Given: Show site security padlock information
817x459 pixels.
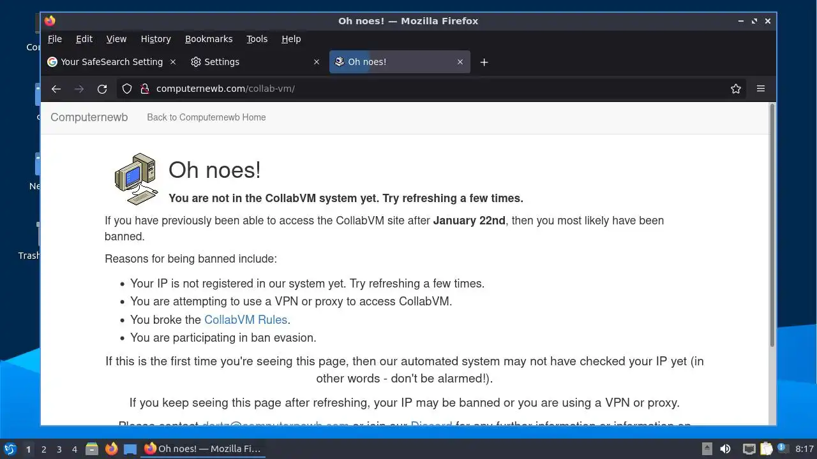Looking at the screenshot, I should [144, 89].
